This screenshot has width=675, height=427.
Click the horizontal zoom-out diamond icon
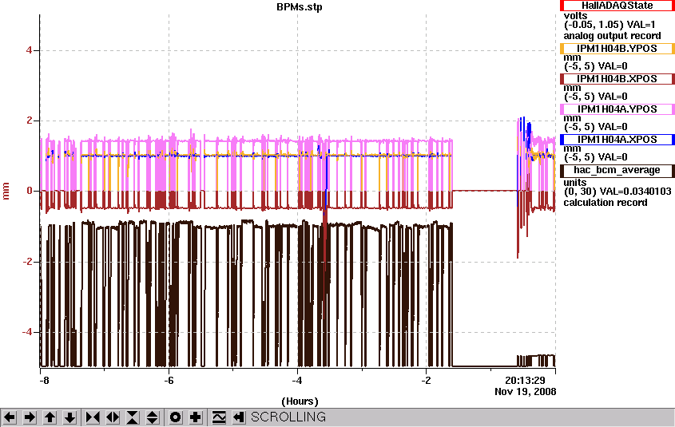click(x=113, y=417)
